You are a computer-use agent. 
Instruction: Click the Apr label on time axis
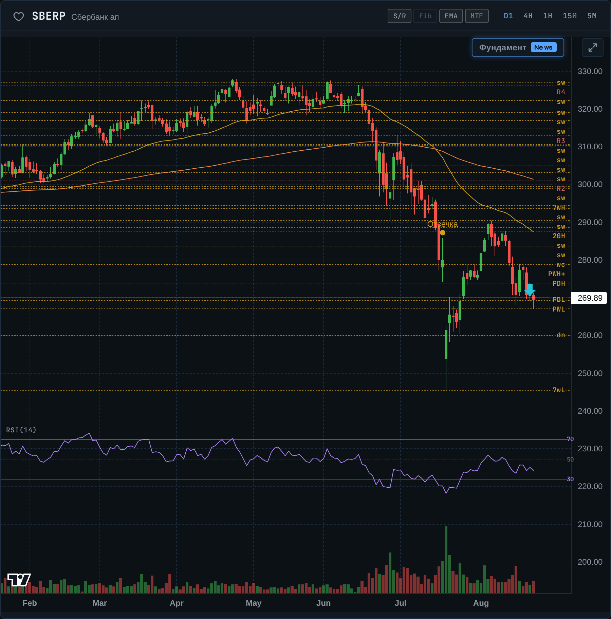point(177,603)
